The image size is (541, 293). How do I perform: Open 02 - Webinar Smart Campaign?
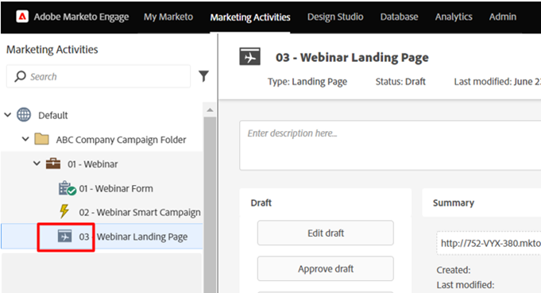coord(140,212)
